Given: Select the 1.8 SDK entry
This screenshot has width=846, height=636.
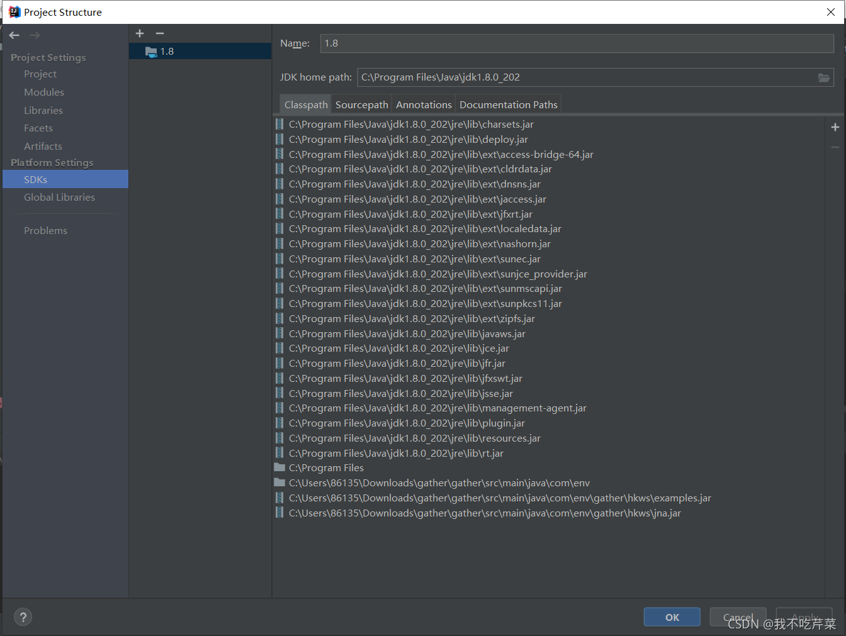Looking at the screenshot, I should click(x=200, y=52).
